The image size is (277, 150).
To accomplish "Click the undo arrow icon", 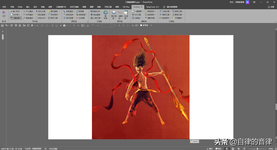I will pos(6,25).
